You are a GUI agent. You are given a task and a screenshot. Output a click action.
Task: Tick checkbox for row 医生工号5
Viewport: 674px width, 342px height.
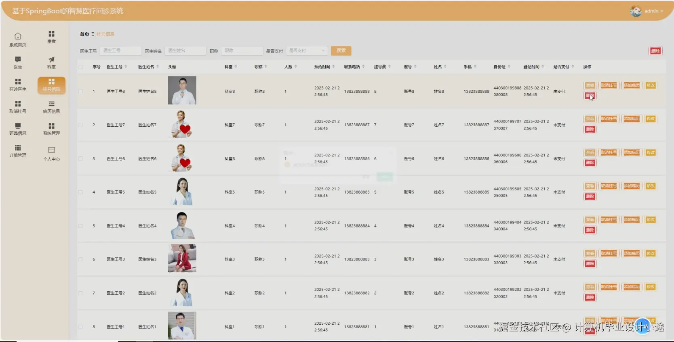click(x=80, y=192)
